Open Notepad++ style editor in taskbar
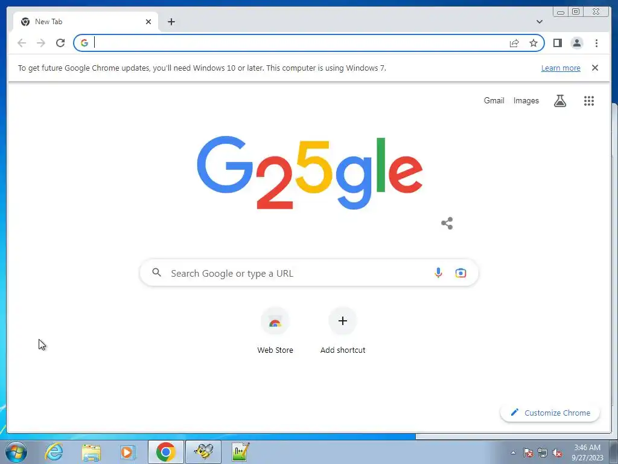Viewport: 618px width, 464px height. click(x=240, y=452)
